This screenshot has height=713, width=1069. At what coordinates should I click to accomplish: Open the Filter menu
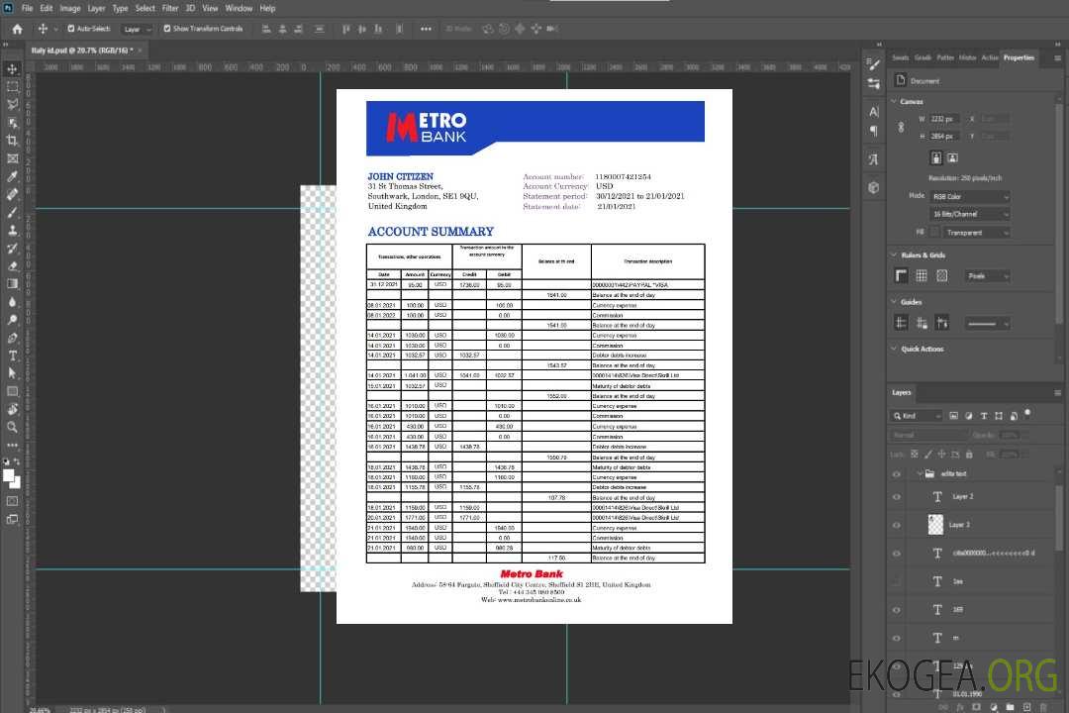(170, 8)
